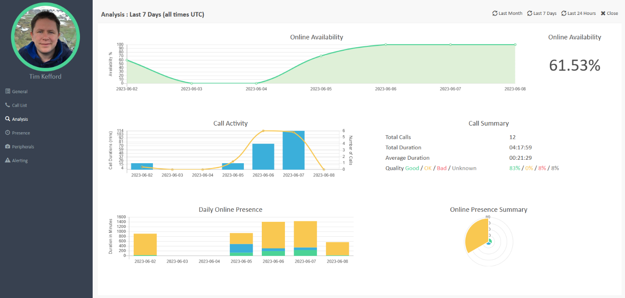Click the yellow segment of 2023-06-02 presence bar

point(145,244)
